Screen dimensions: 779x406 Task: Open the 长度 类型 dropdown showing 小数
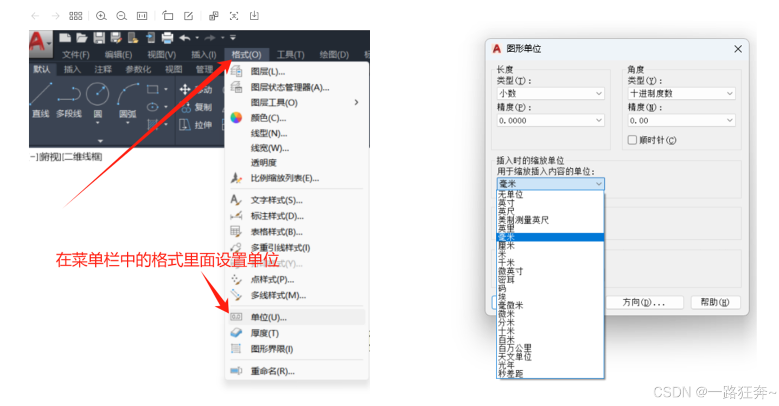[551, 93]
